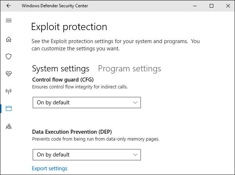Screen dimensions: 235x175
Task: Open Virus & threat protection shield icon
Action: [9, 57]
